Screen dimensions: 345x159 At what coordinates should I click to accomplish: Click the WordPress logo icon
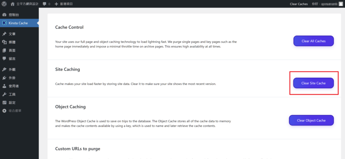(x=4, y=4)
